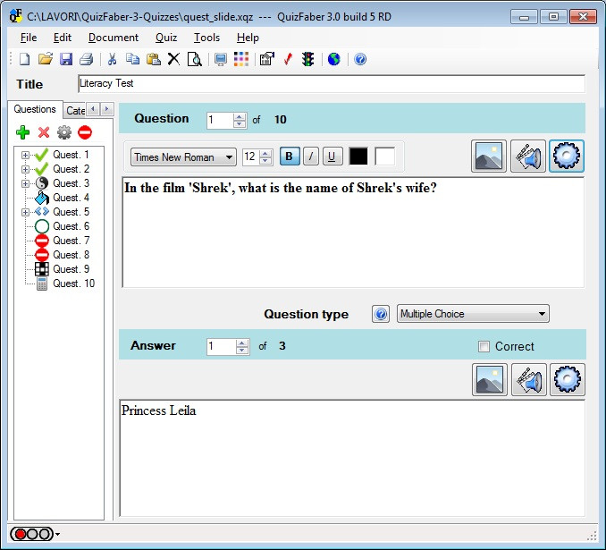This screenshot has width=606, height=550.
Task: Toggle underline formatting button
Action: (332, 157)
